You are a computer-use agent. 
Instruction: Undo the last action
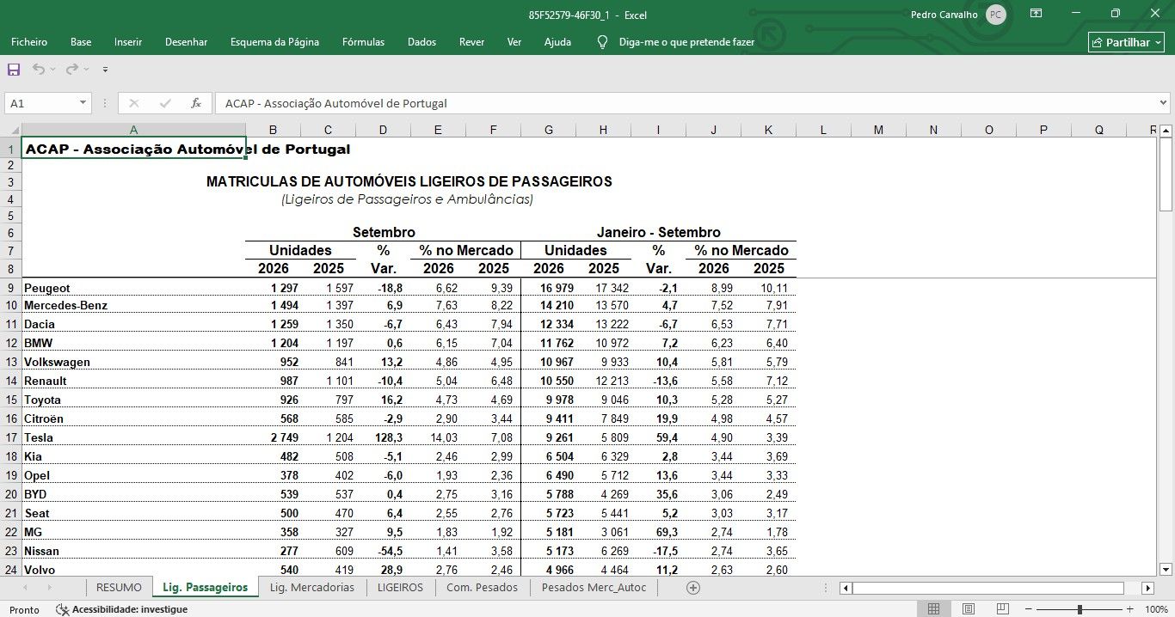coord(39,69)
